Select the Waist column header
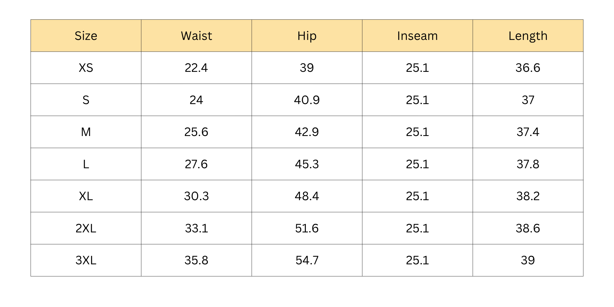This screenshot has width=614, height=307. 196,36
